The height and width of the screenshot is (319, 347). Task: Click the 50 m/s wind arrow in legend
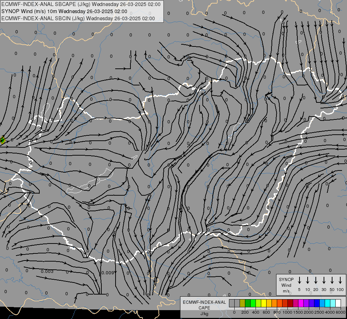pos(332,280)
